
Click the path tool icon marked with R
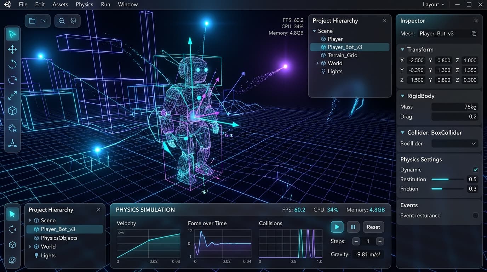click(12, 128)
